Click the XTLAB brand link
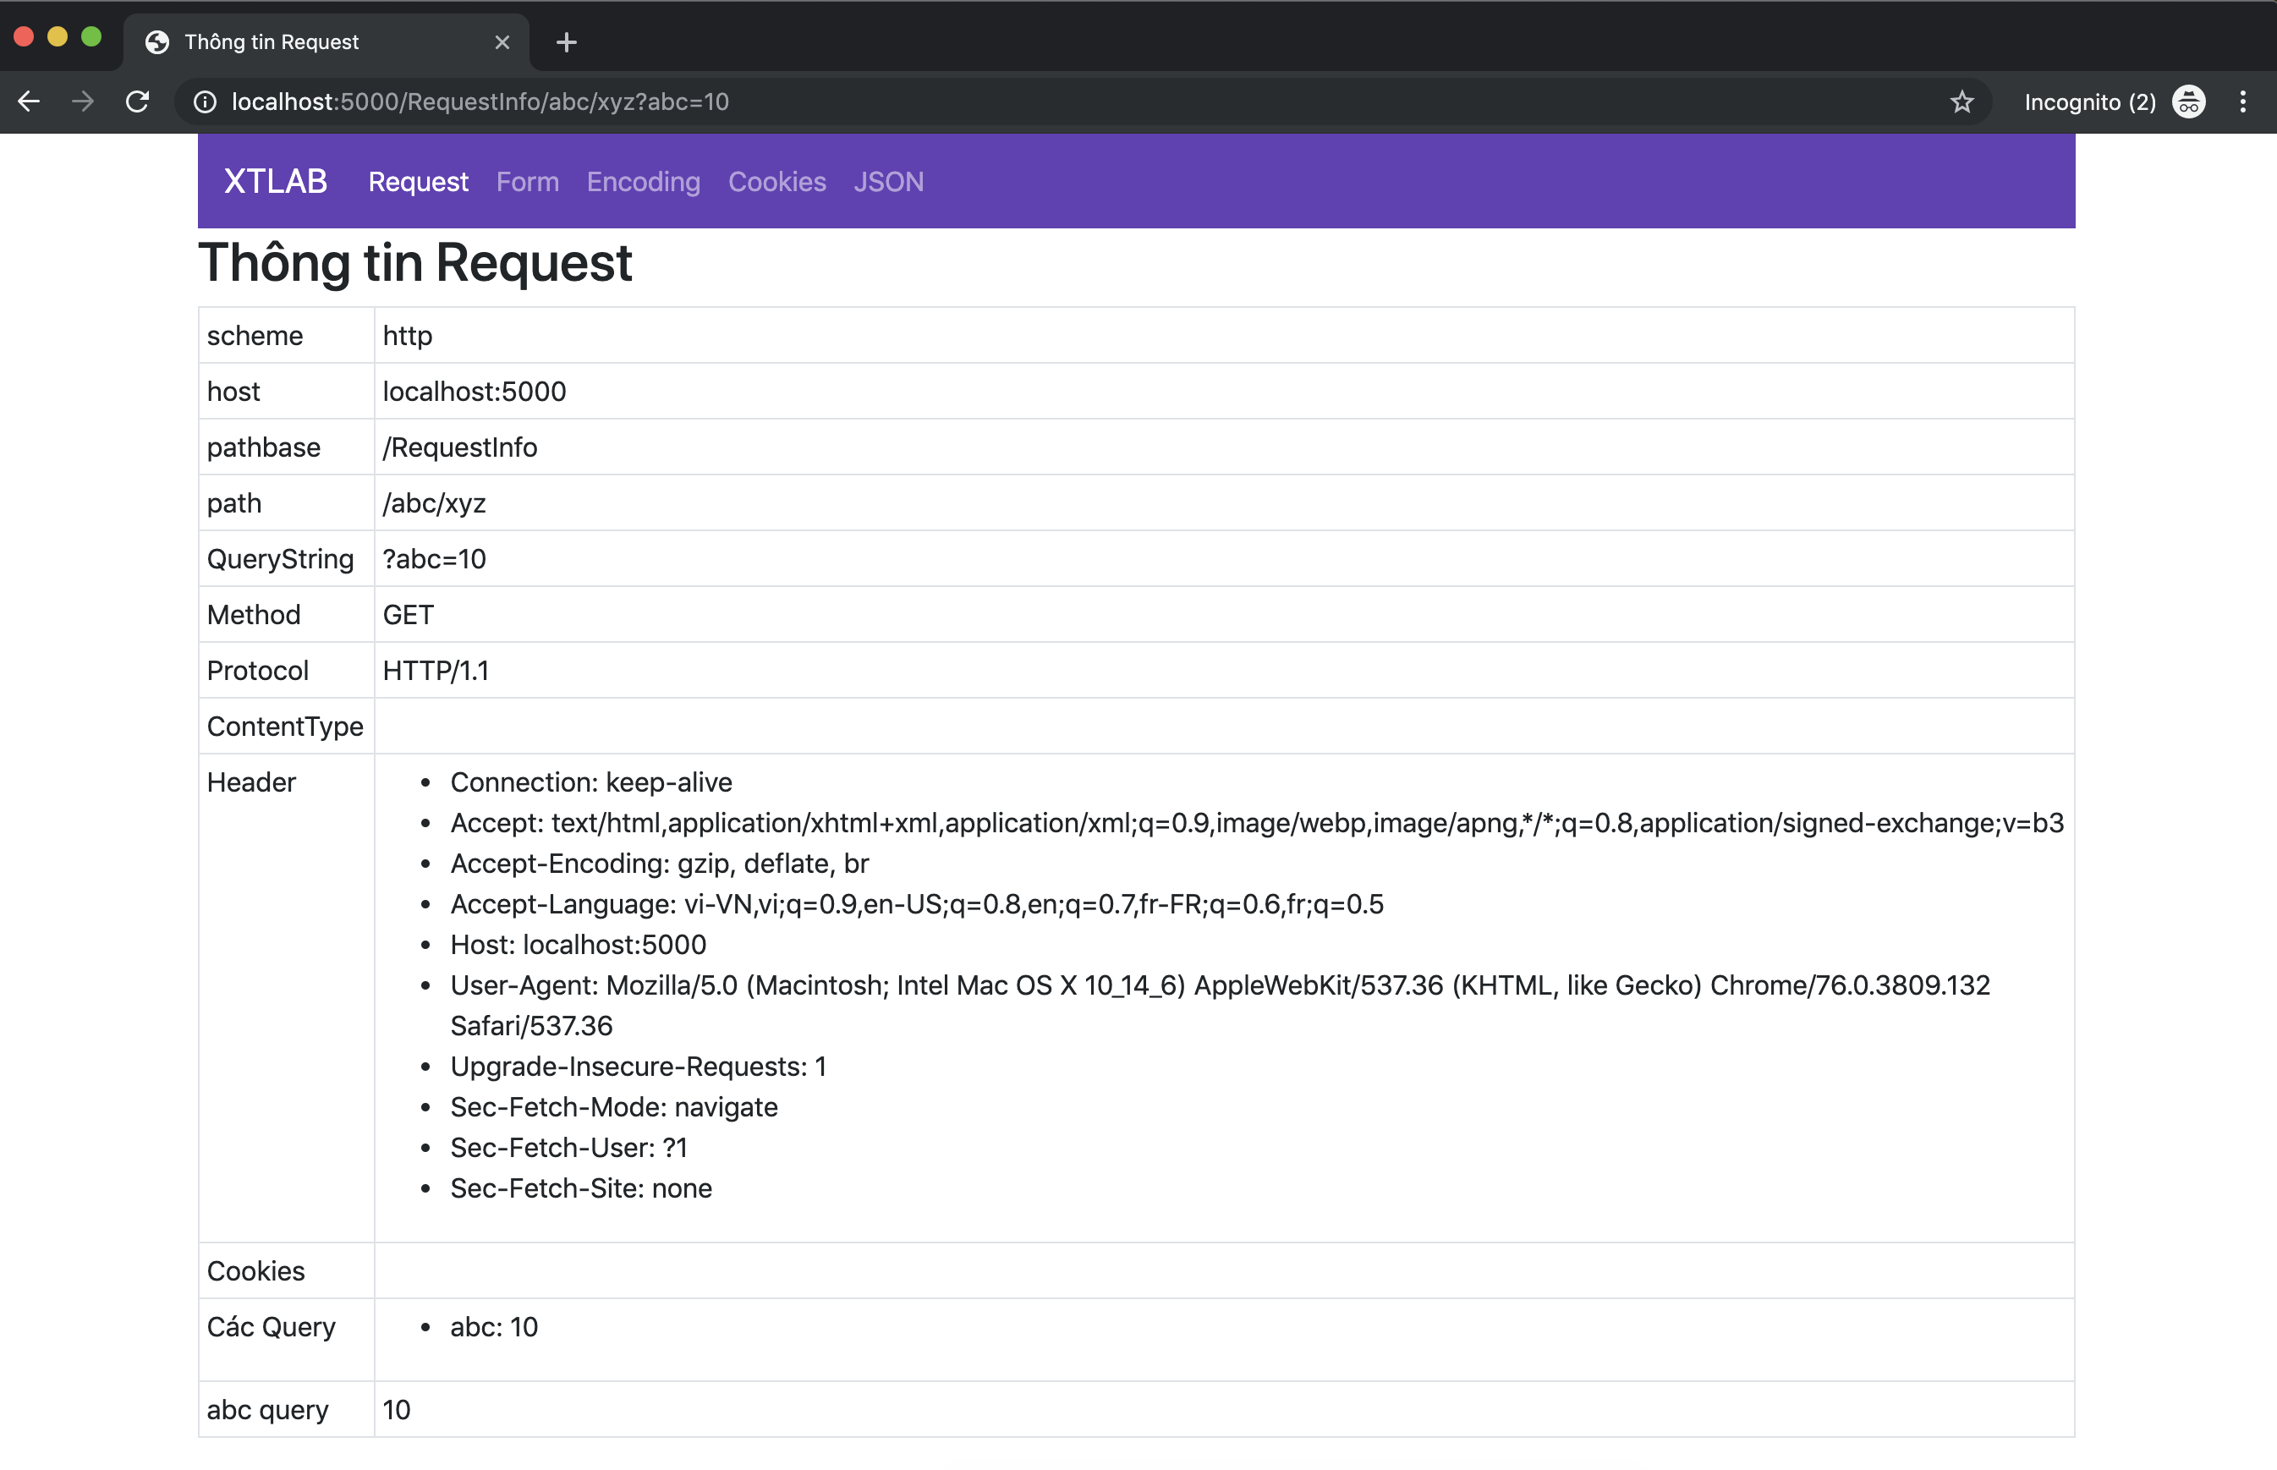This screenshot has height=1470, width=2277. tap(275, 181)
